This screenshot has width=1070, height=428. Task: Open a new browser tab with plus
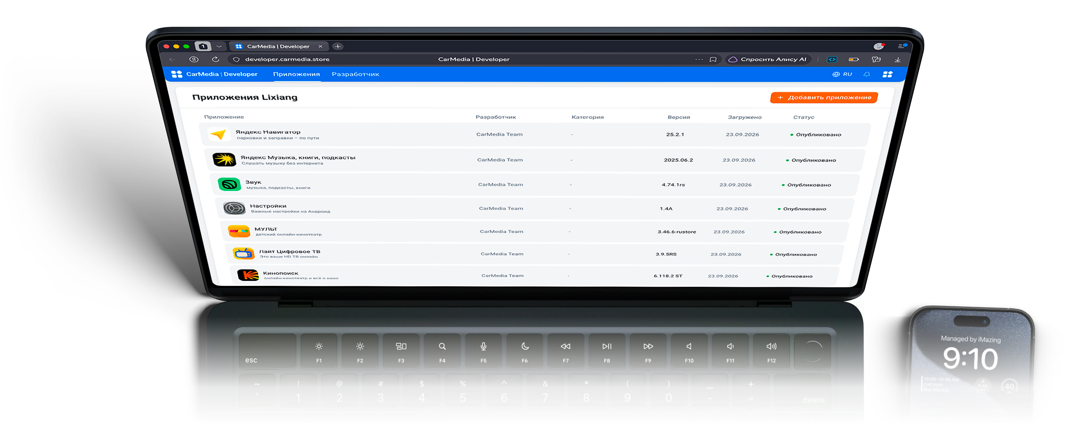(x=338, y=46)
